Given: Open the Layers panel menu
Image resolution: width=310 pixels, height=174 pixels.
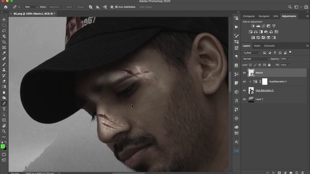Looking at the screenshot, I should [308, 46].
